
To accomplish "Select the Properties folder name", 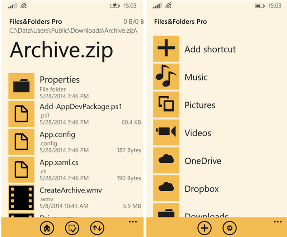I will [60, 80].
